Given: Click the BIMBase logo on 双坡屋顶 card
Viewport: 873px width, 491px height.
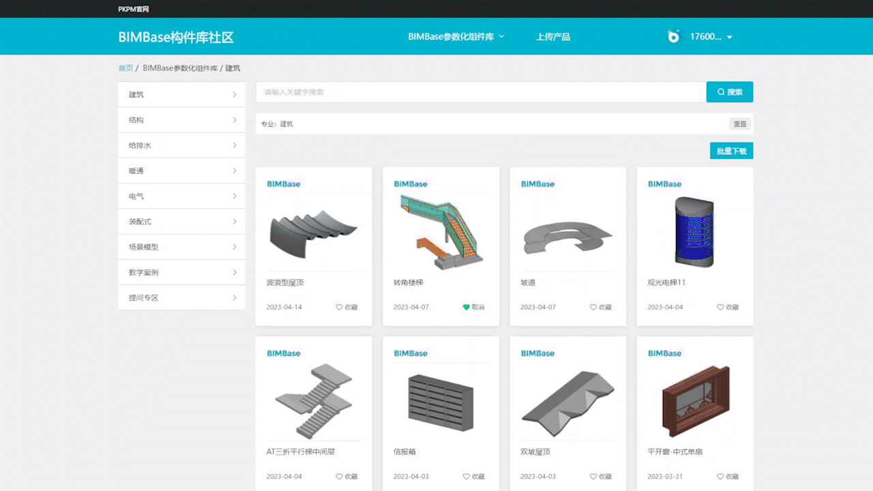Looking at the screenshot, I should coord(537,353).
